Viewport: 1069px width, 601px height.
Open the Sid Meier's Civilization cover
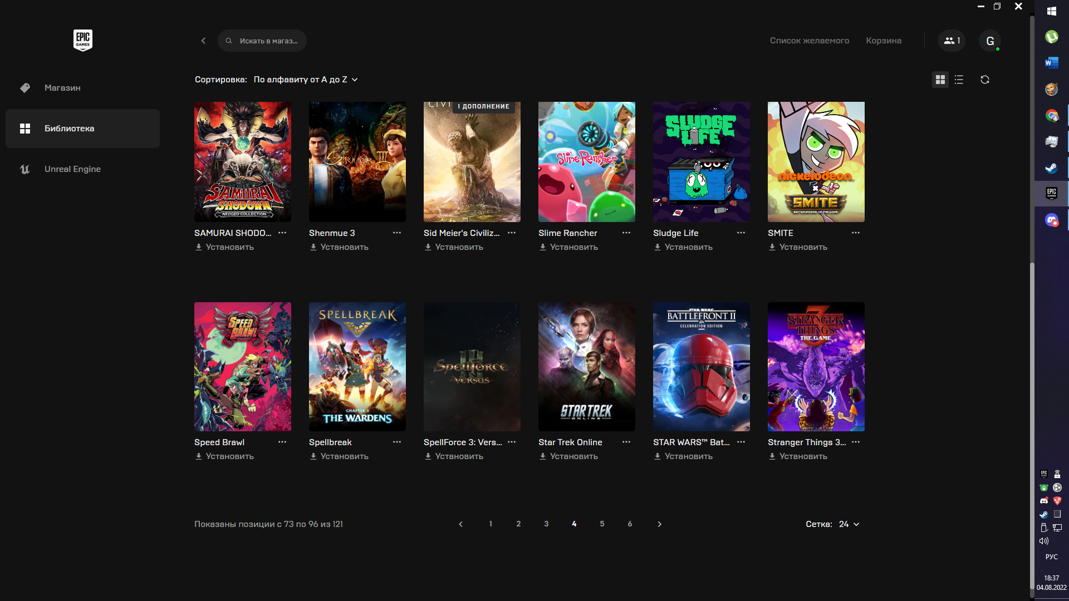point(472,162)
